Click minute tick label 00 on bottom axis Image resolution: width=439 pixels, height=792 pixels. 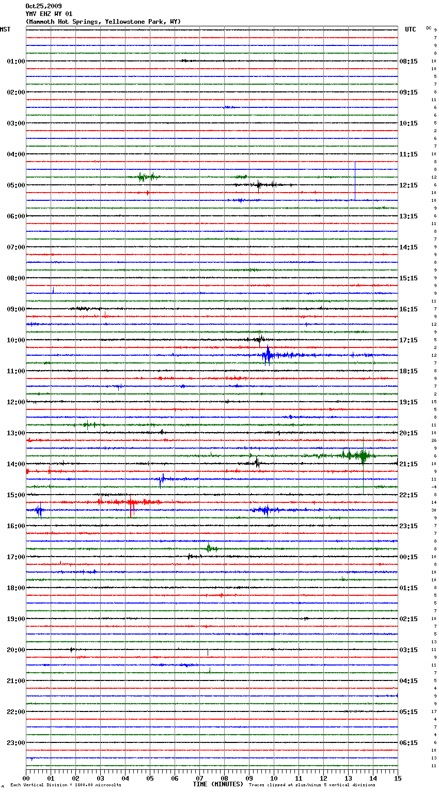point(26,778)
